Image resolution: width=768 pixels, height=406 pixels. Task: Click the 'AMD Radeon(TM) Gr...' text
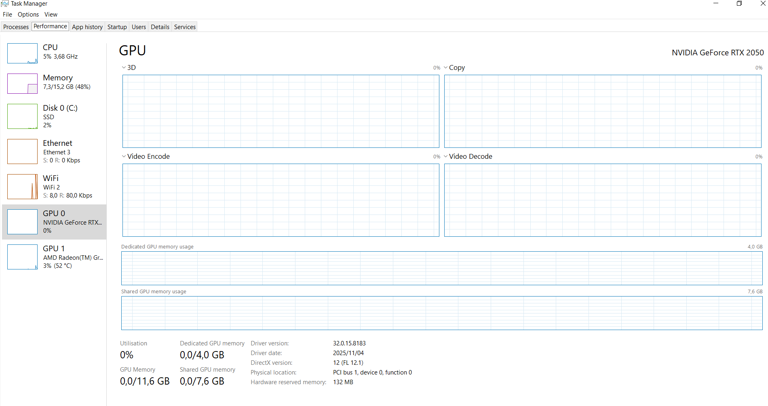(73, 258)
